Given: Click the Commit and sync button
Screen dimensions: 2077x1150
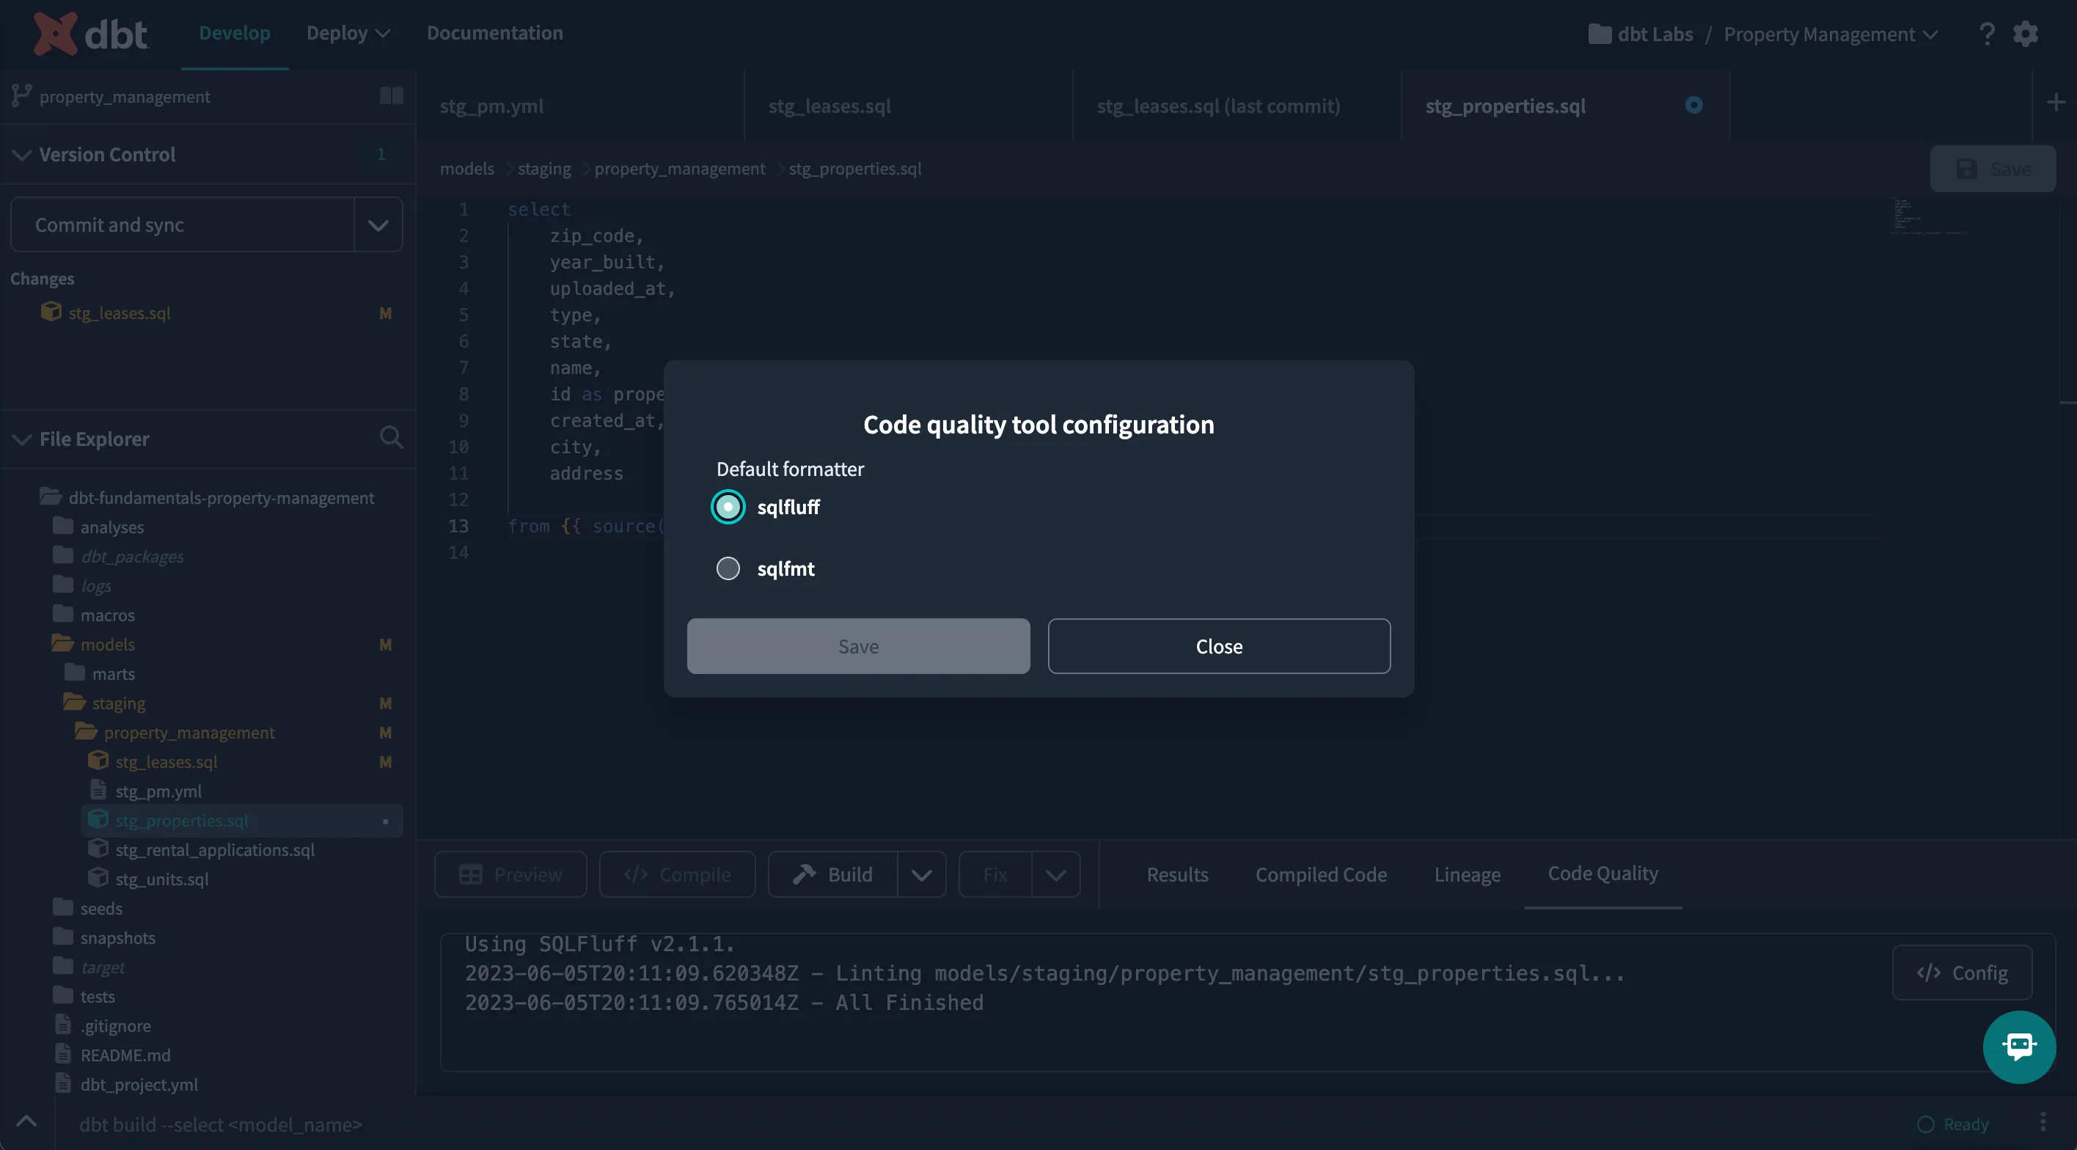Looking at the screenshot, I should 182,225.
